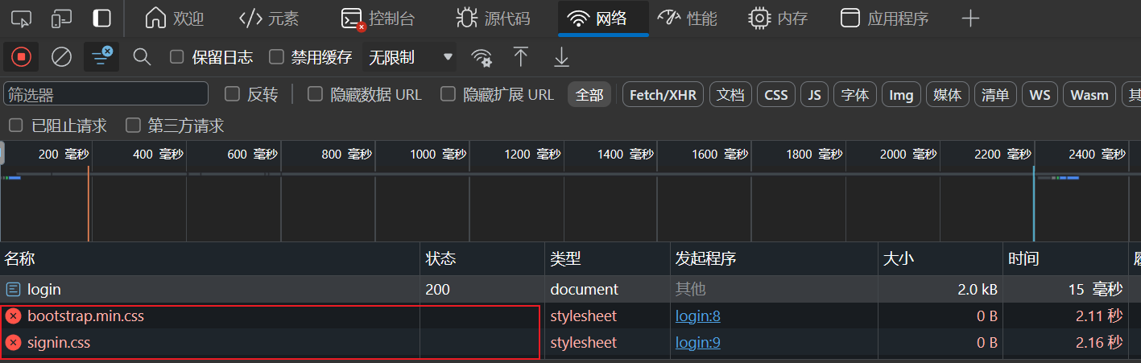Activate the inspect element picker icon

(22, 18)
